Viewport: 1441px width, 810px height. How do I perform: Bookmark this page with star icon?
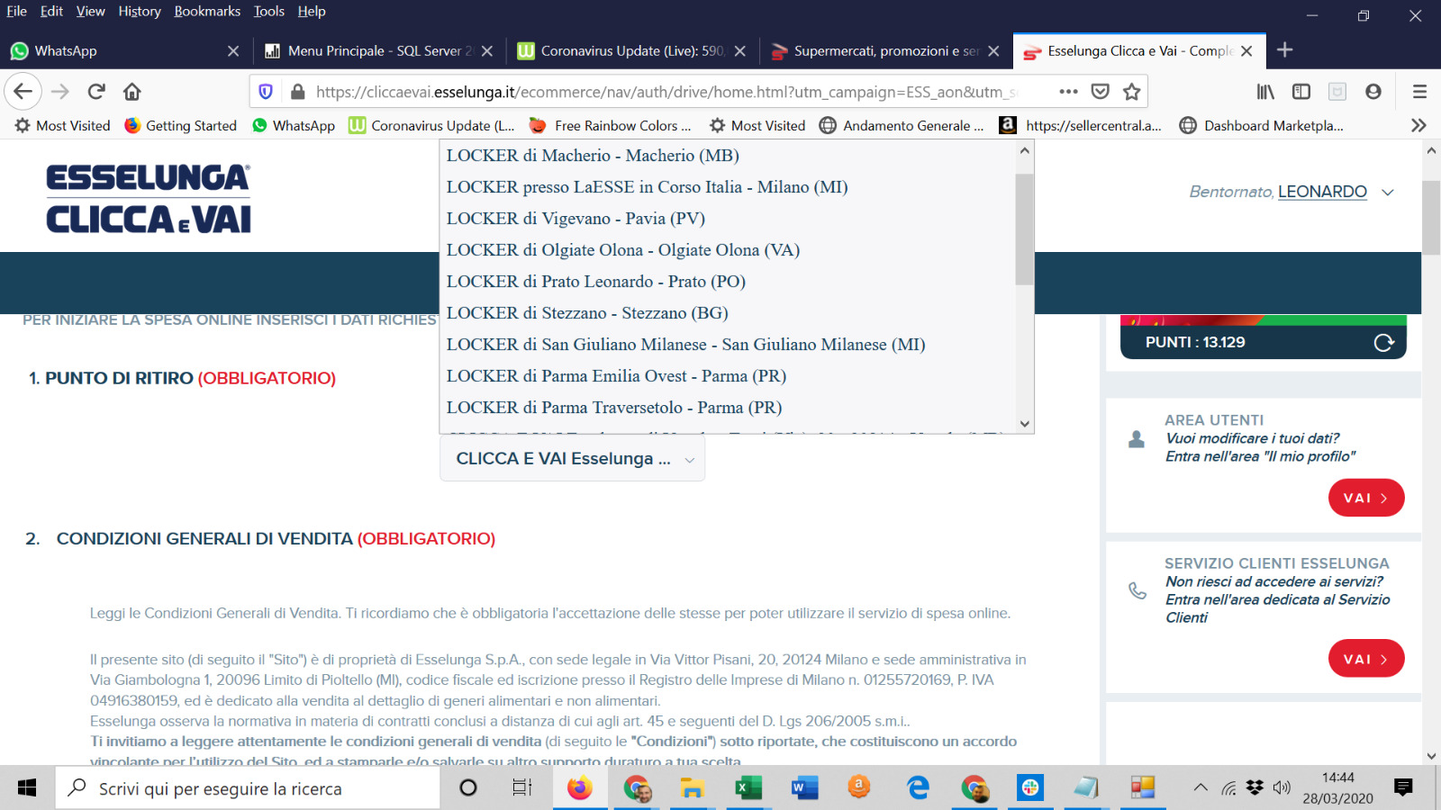click(1132, 91)
